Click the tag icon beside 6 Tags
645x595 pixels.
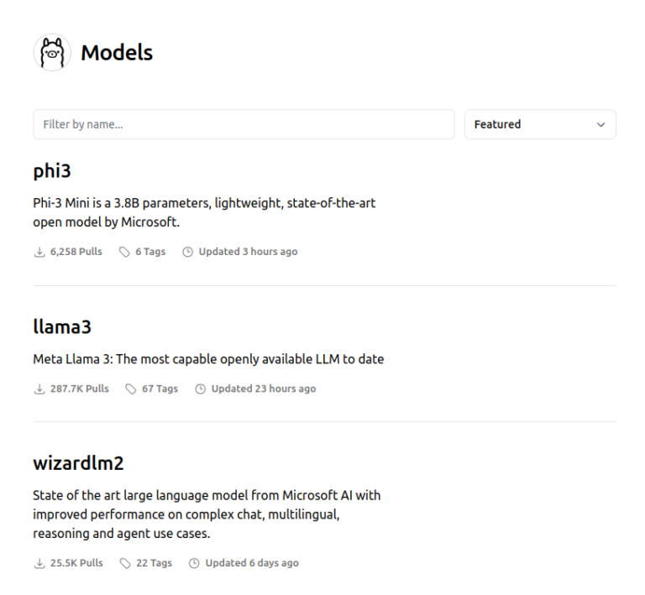tap(124, 252)
